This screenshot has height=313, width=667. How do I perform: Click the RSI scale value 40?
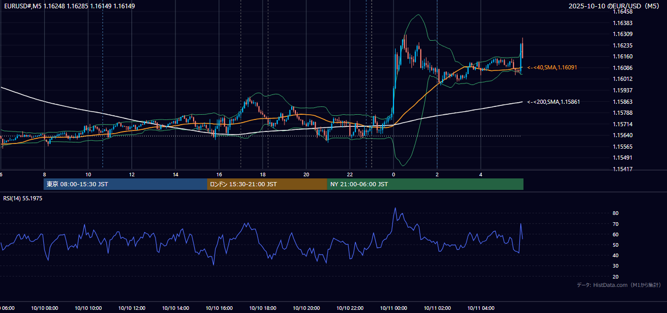615,255
